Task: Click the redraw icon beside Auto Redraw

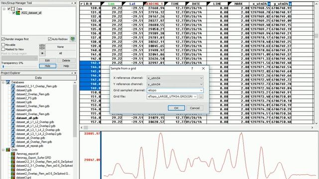Action: tap(72, 39)
